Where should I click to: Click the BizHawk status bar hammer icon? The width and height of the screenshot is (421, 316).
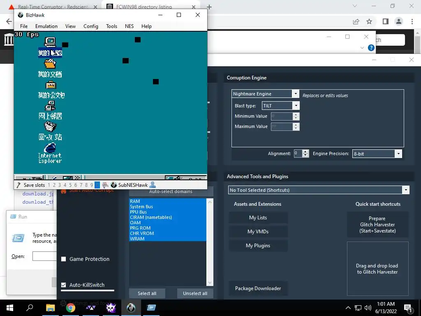tap(19, 185)
